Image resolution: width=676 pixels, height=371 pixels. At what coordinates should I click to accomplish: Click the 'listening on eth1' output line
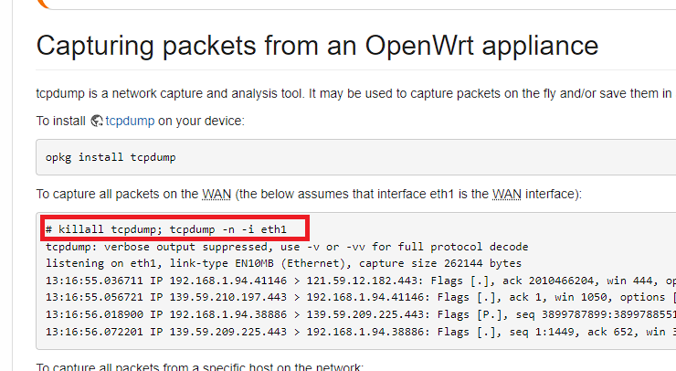tap(283, 263)
